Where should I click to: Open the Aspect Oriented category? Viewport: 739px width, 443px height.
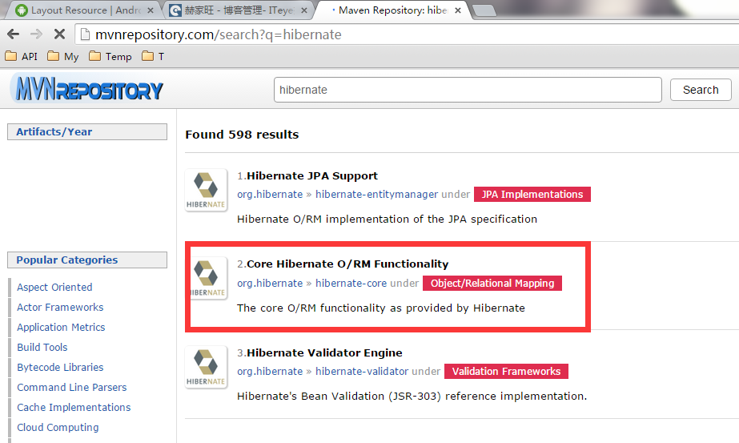[54, 288]
